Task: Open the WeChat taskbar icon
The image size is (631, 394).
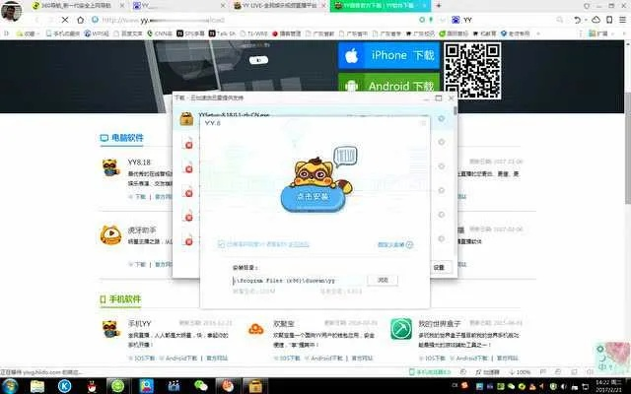Action: tap(201, 386)
